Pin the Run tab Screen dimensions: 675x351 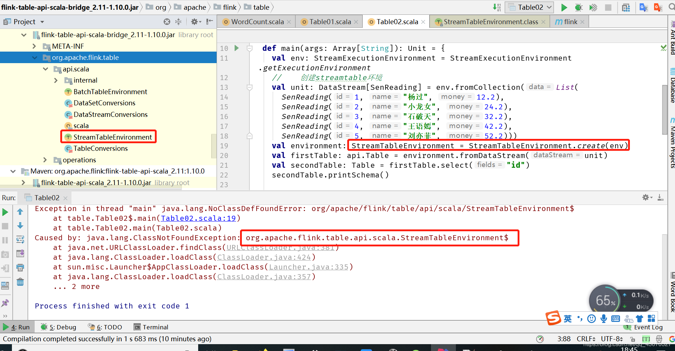(x=5, y=303)
